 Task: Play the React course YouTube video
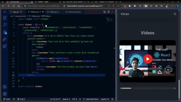[x=148, y=59]
